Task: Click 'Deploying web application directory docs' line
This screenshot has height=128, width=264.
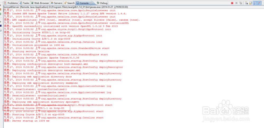Action: click(37, 77)
